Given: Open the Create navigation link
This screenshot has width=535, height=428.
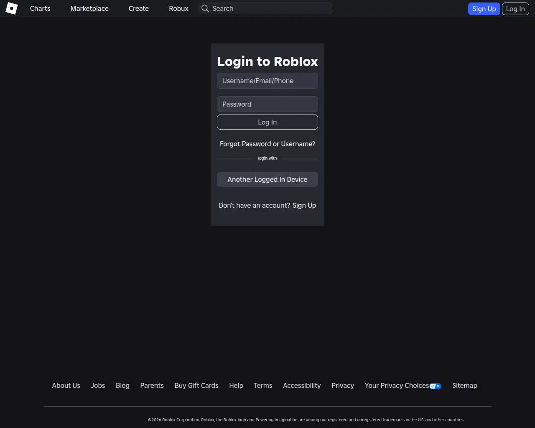Looking at the screenshot, I should (139, 8).
